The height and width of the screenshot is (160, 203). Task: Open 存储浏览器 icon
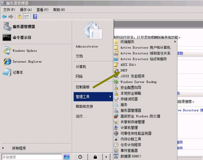point(116,99)
